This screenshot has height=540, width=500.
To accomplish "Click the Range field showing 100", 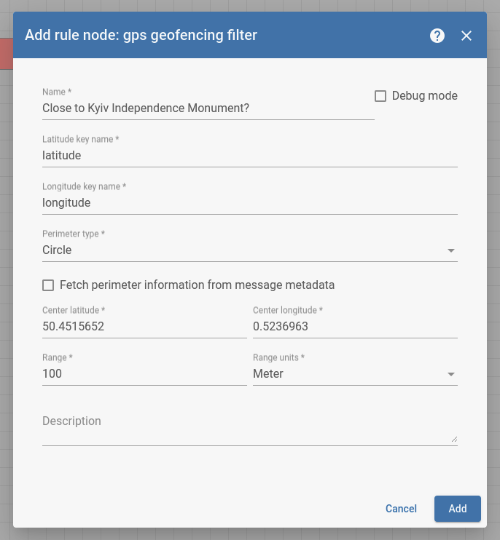I will (144, 373).
